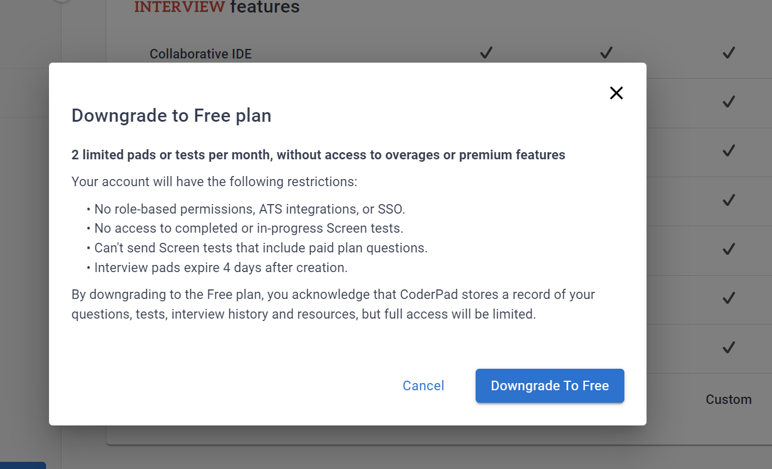
Task: Click the Downgrade to Free plan dialog title
Action: tap(171, 115)
